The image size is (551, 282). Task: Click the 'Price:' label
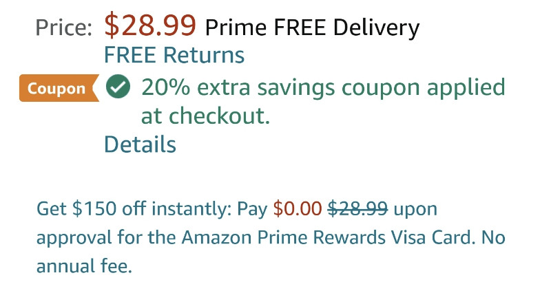(x=64, y=28)
